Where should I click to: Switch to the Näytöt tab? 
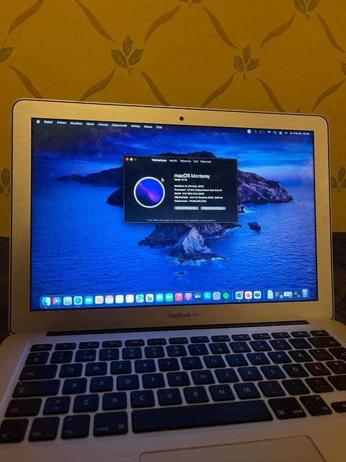tap(173, 161)
